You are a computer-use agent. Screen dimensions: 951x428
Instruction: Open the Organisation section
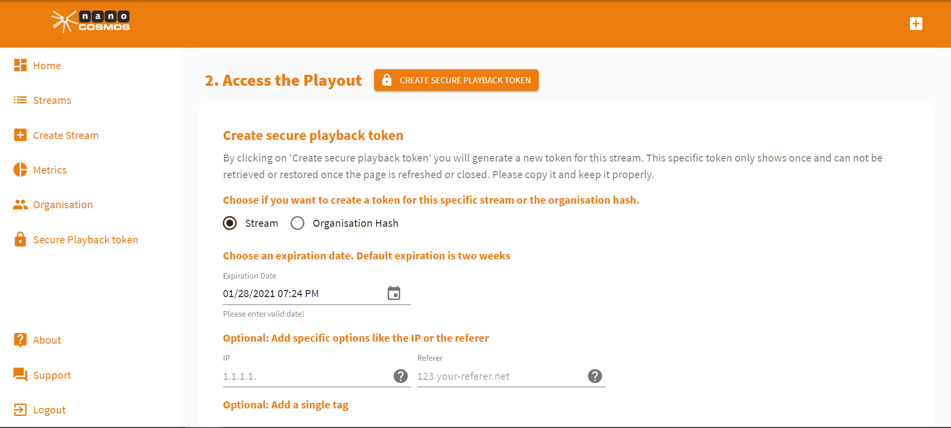tap(63, 205)
